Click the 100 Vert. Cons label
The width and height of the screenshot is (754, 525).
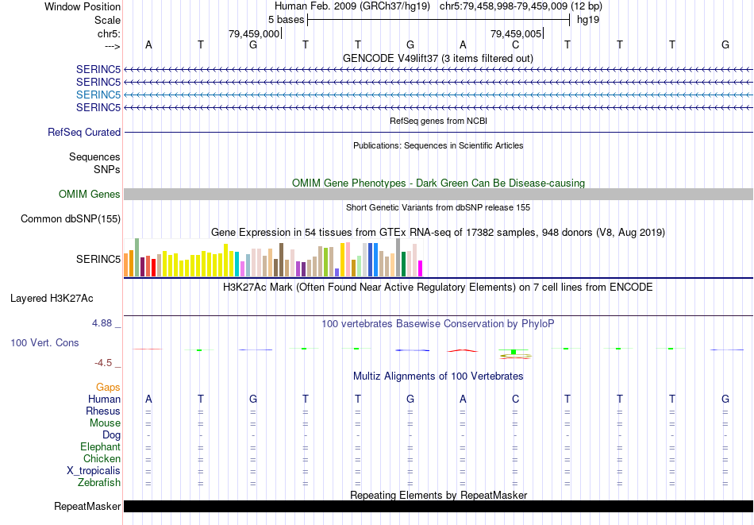(44, 342)
